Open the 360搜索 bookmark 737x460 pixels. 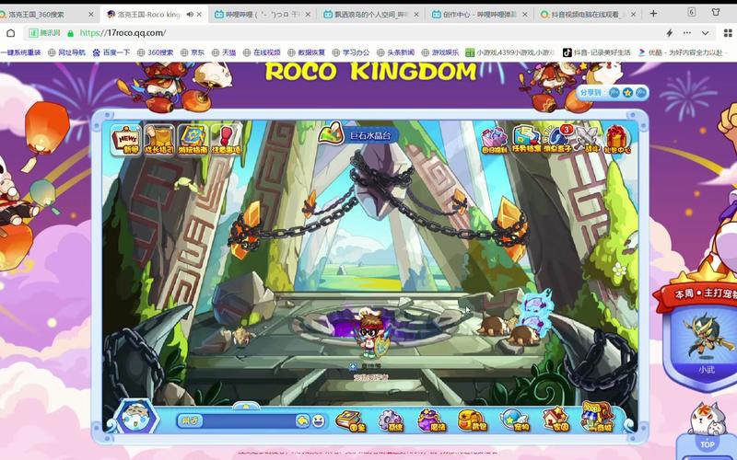pos(155,52)
